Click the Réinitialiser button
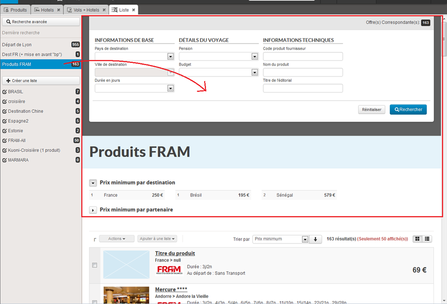The image size is (447, 304). coord(372,109)
